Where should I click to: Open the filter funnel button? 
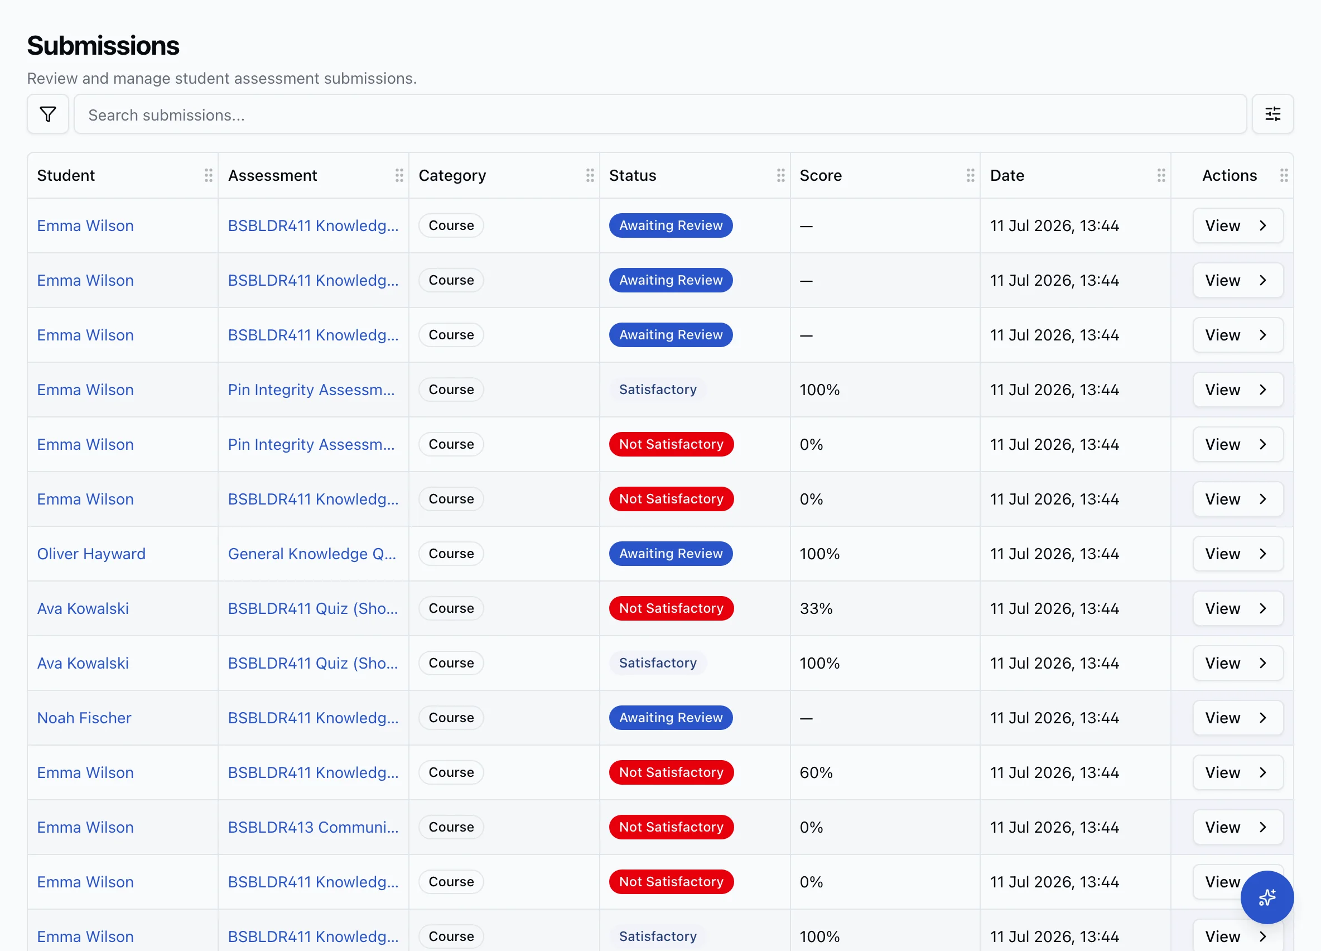48,114
